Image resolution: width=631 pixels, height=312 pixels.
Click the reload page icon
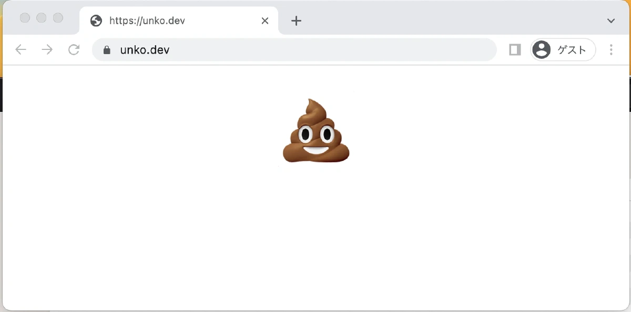(x=74, y=49)
